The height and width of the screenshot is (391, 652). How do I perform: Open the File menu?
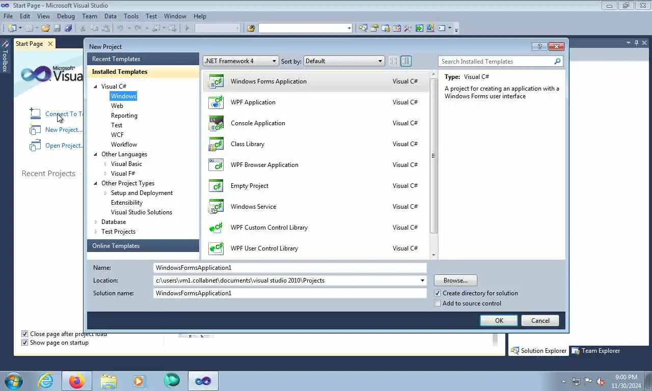coord(8,16)
